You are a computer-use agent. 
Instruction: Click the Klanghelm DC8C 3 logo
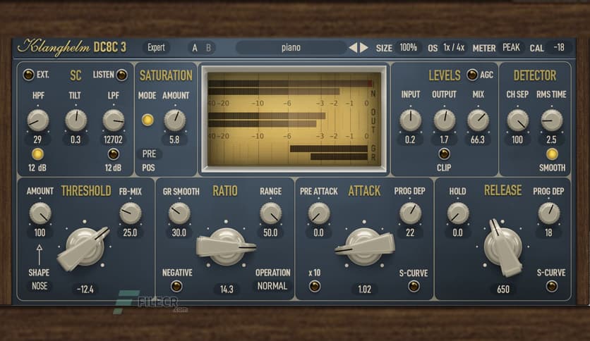click(72, 47)
